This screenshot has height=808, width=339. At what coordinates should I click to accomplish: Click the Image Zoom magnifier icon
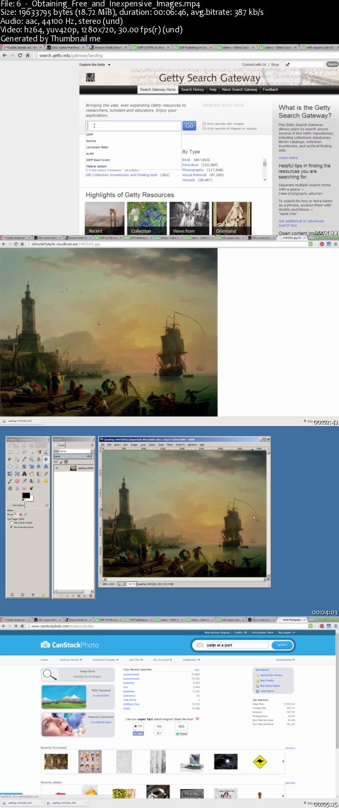pyautogui.click(x=50, y=674)
